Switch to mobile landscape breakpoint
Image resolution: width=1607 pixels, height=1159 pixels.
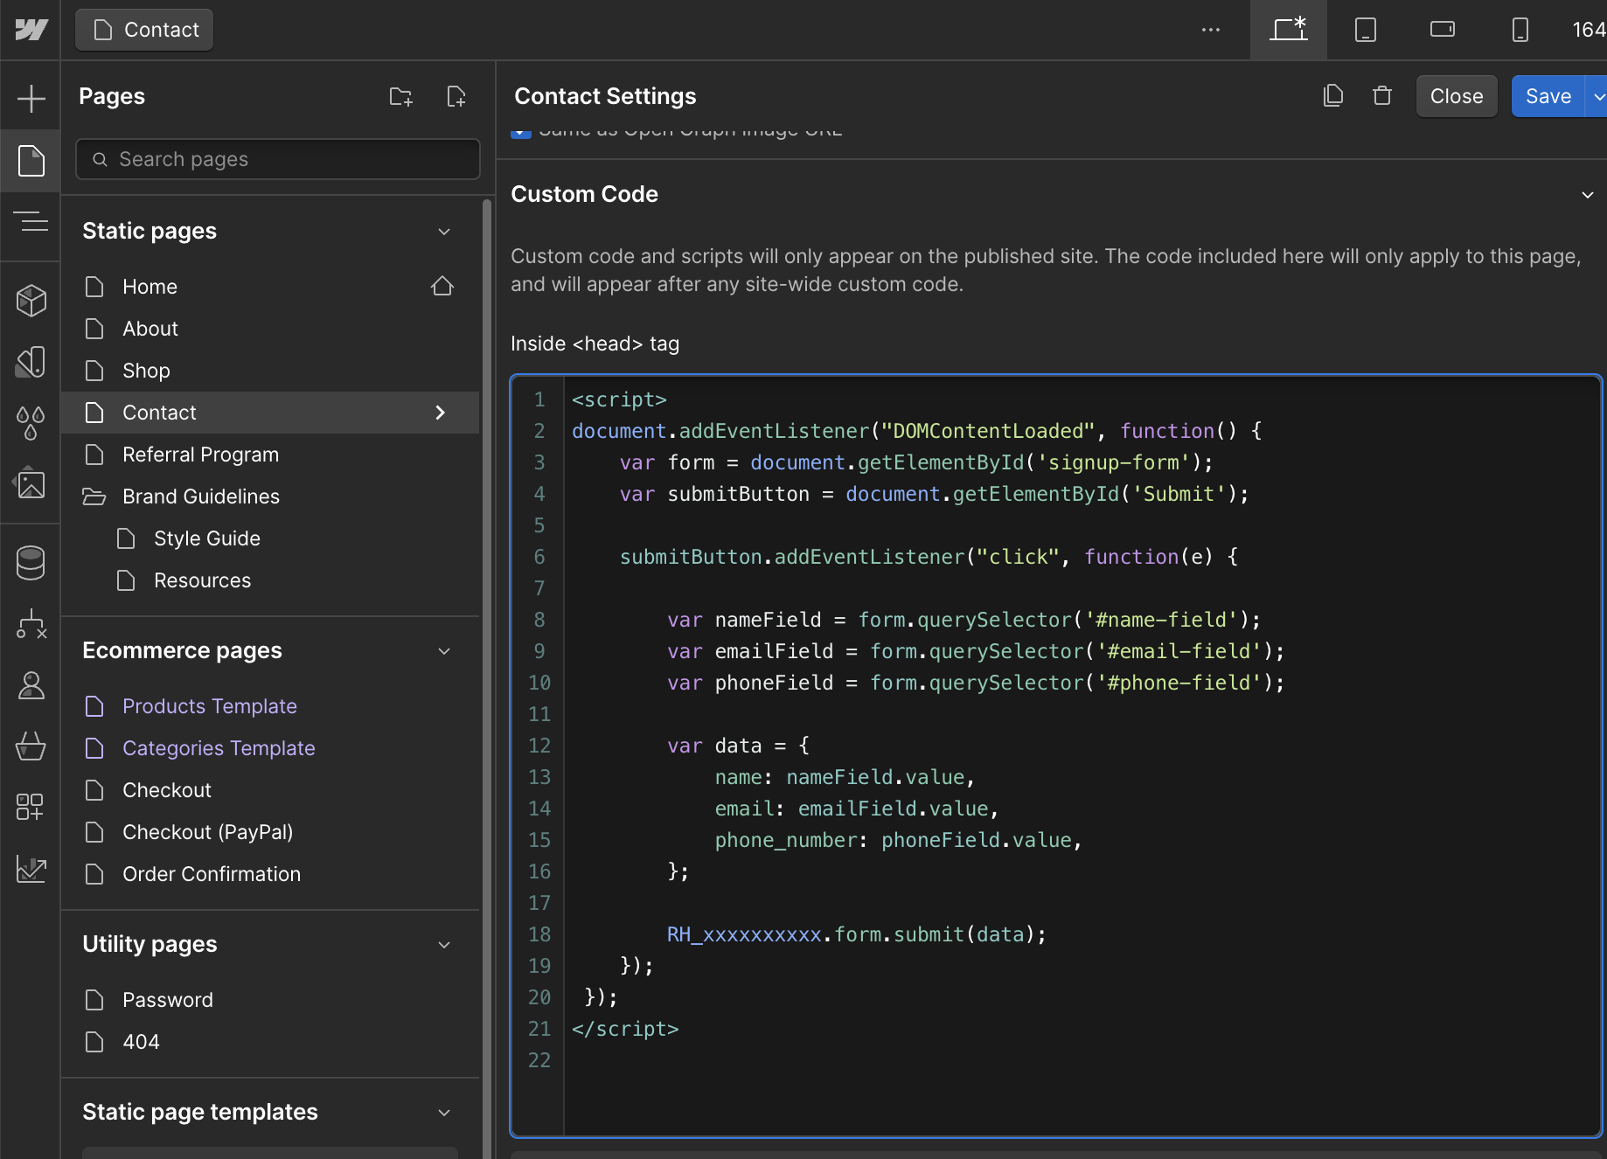tap(1443, 30)
